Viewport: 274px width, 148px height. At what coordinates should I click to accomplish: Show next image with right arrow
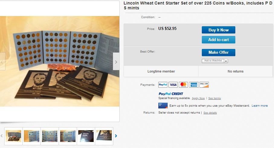point(116,62)
